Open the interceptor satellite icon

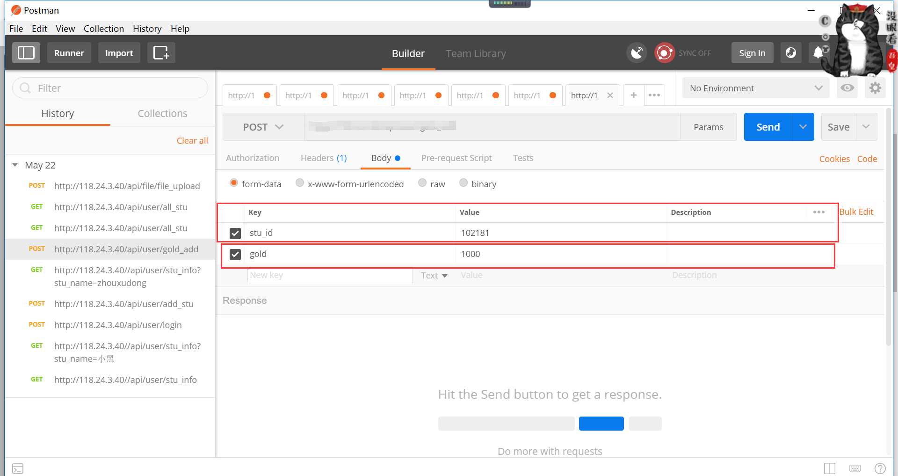pyautogui.click(x=637, y=53)
